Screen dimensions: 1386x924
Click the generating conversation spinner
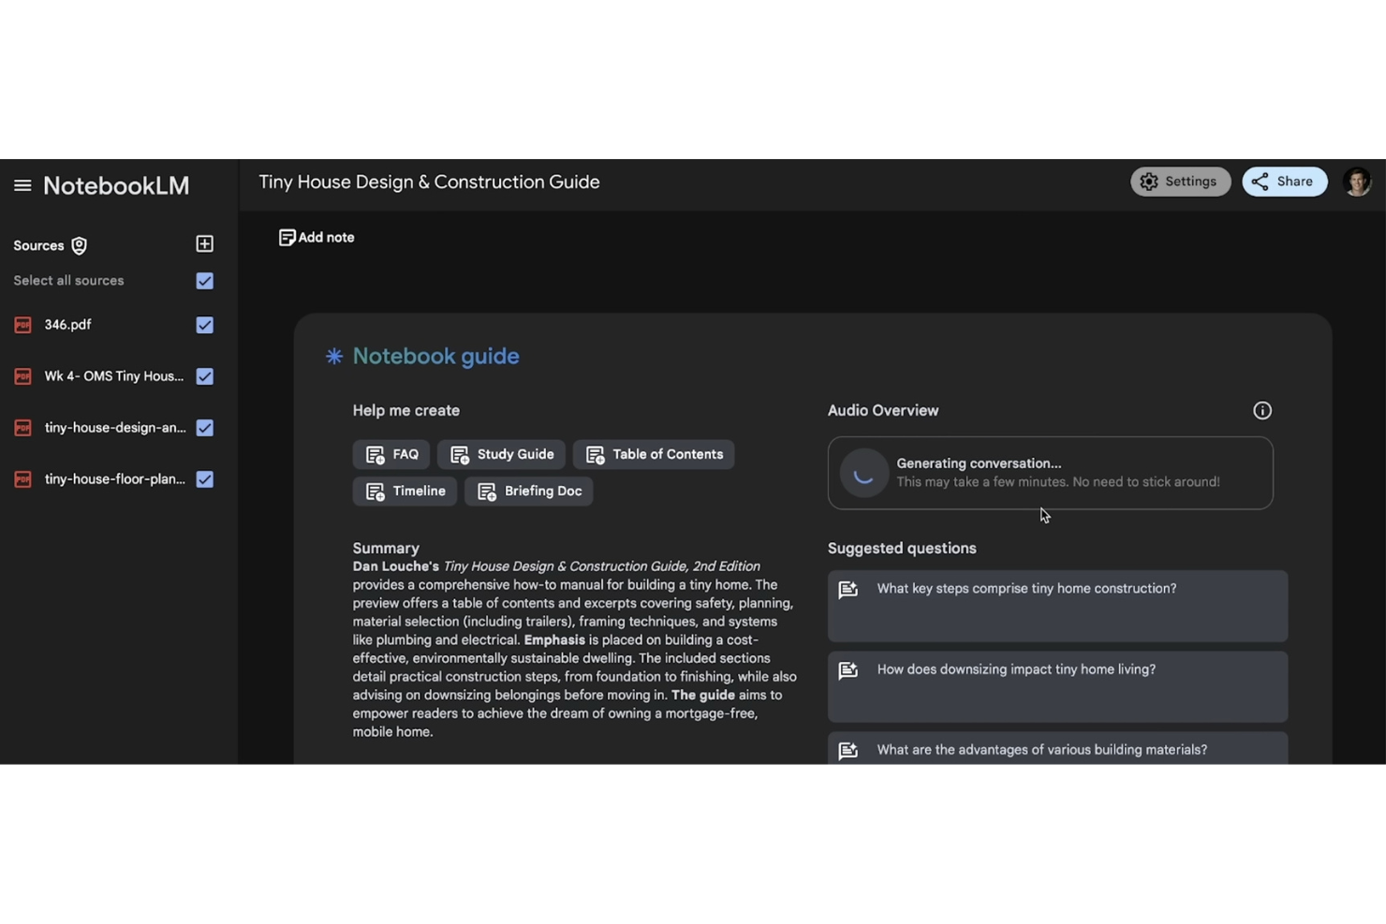coord(863,473)
